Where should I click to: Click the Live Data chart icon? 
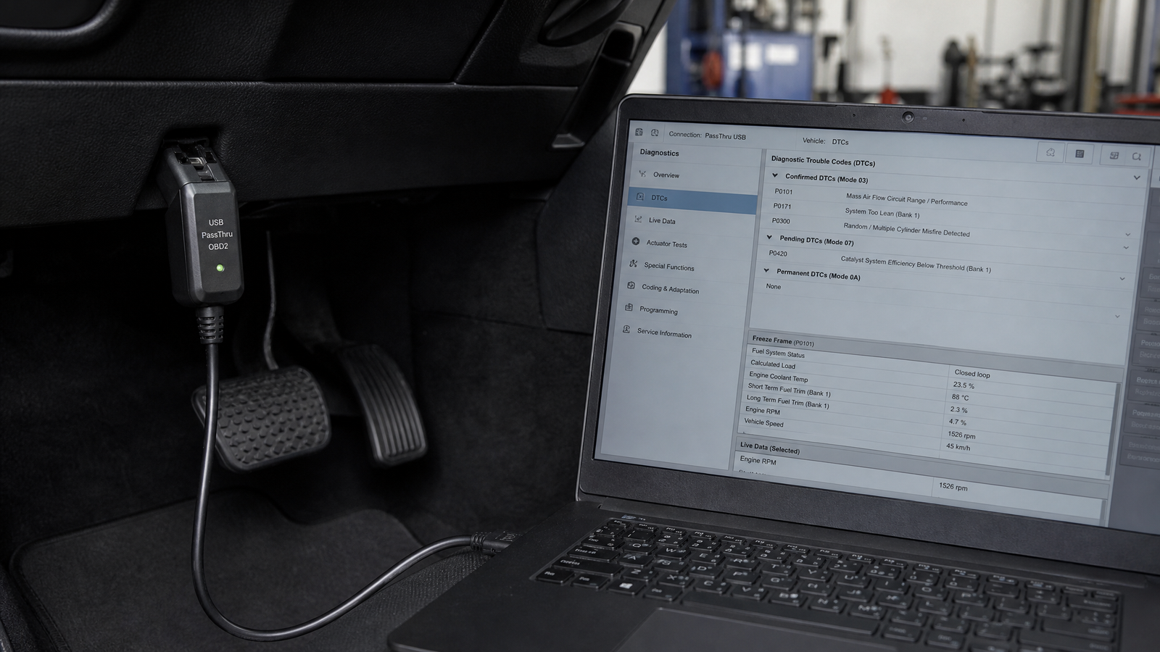638,219
